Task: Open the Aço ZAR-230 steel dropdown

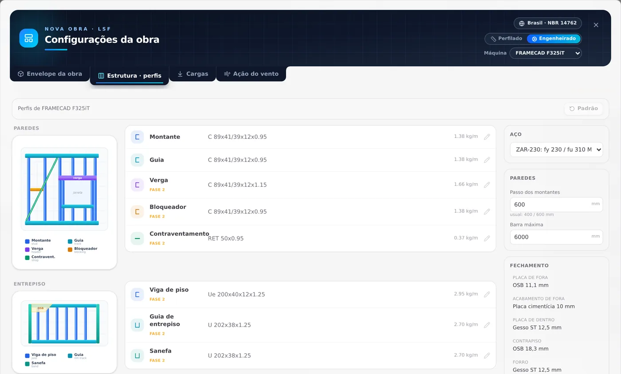Action: (556, 150)
